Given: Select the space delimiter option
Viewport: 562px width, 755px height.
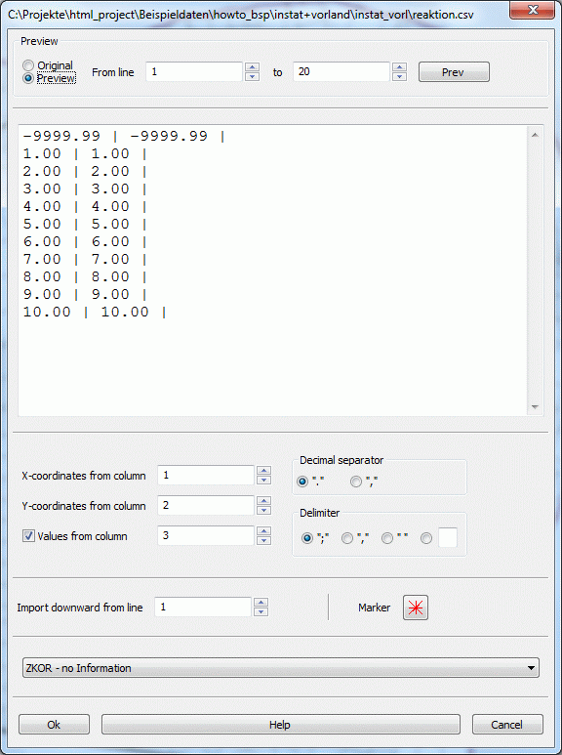Looking at the screenshot, I should pos(386,538).
